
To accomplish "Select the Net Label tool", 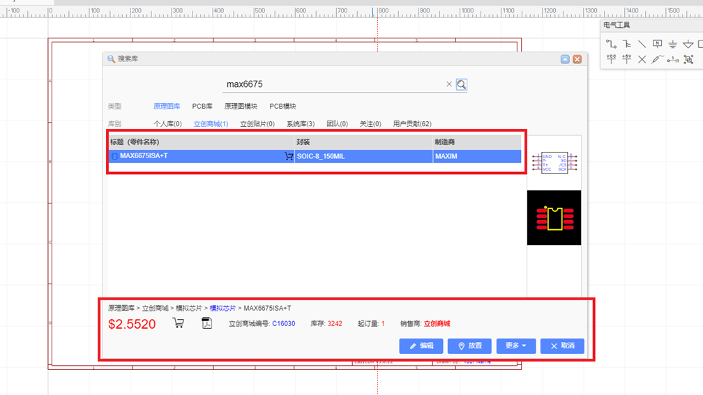I will pyautogui.click(x=657, y=44).
